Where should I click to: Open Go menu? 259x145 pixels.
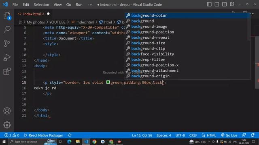point(69,4)
